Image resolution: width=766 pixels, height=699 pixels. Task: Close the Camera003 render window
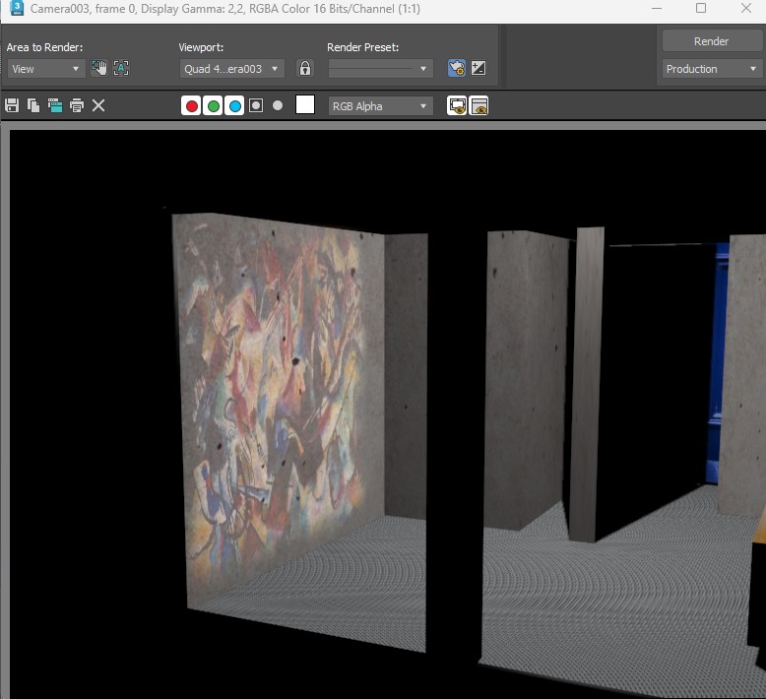[746, 8]
